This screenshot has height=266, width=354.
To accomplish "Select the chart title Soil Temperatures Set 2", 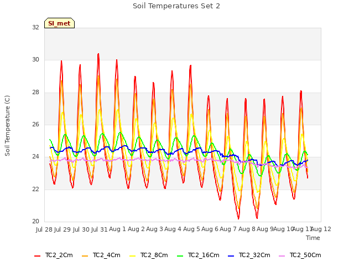I will tap(176, 6).
